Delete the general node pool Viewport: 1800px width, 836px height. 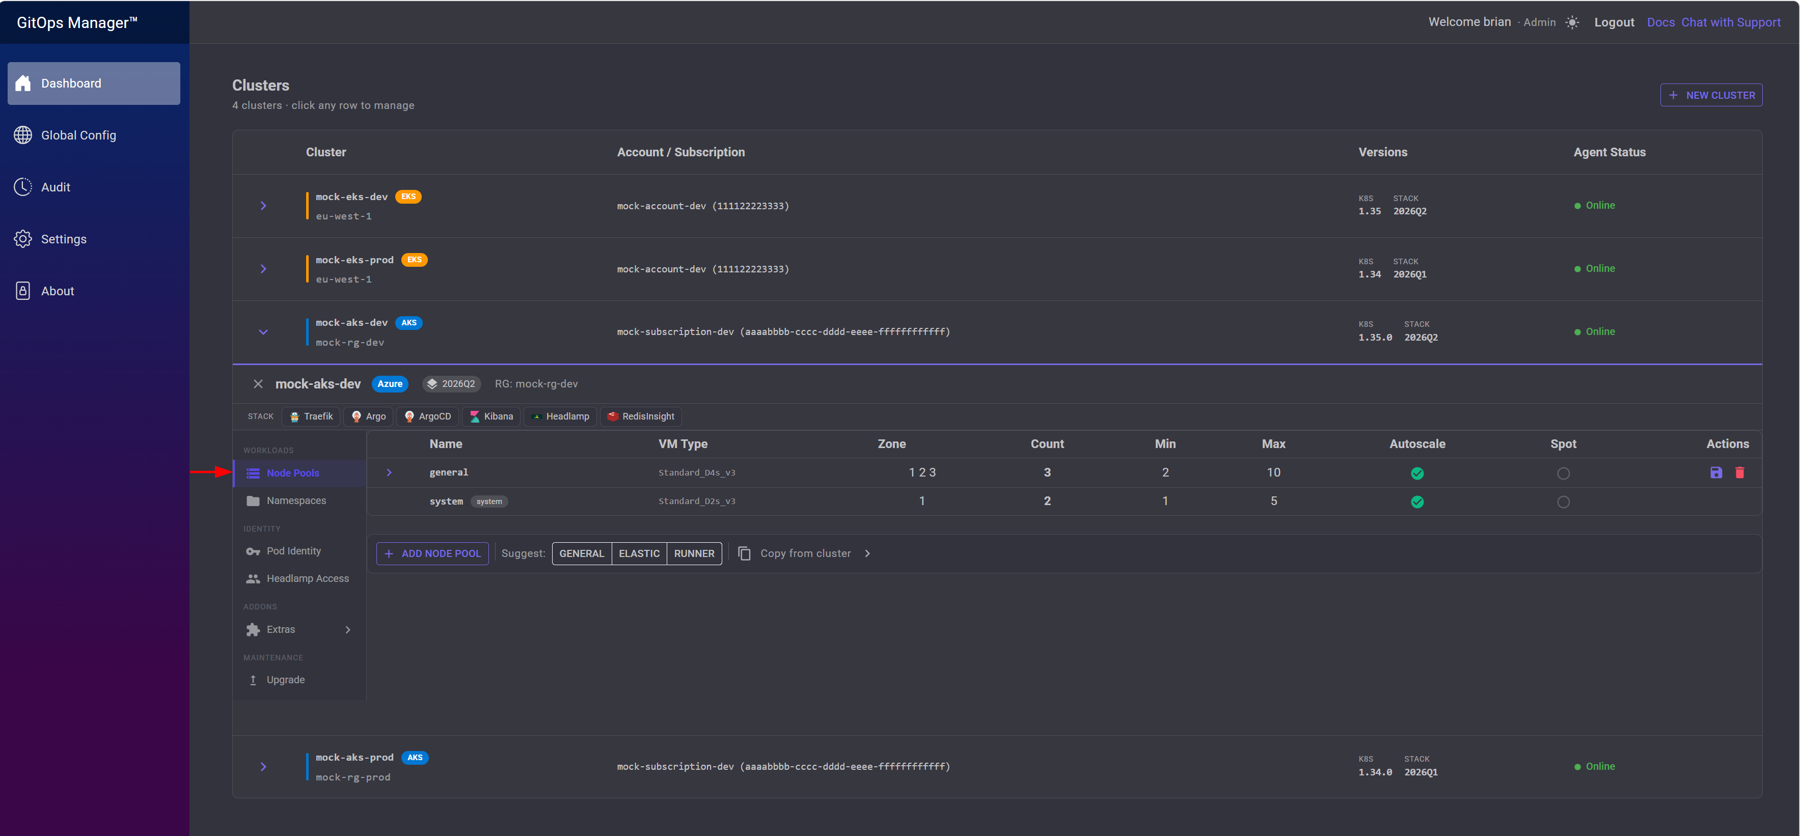pyautogui.click(x=1740, y=473)
